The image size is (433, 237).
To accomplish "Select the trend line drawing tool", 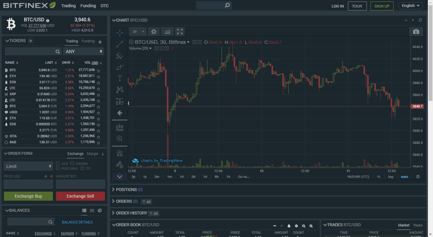I will coord(120,44).
